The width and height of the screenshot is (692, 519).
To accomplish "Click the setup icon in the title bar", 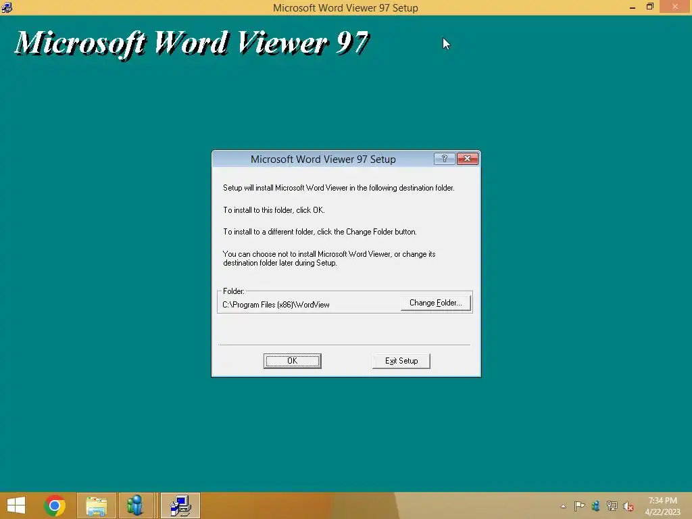I will pos(7,7).
